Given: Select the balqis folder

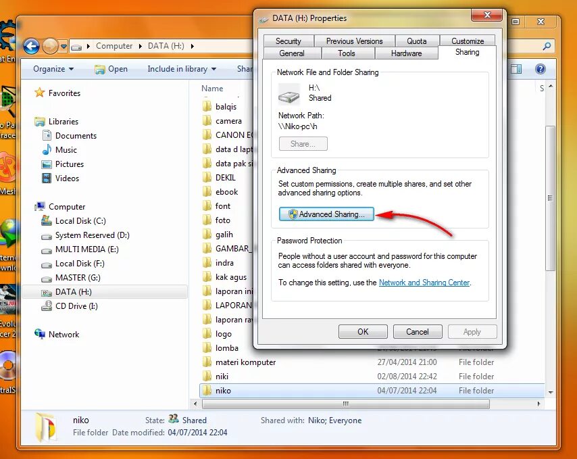Looking at the screenshot, I should point(220,107).
